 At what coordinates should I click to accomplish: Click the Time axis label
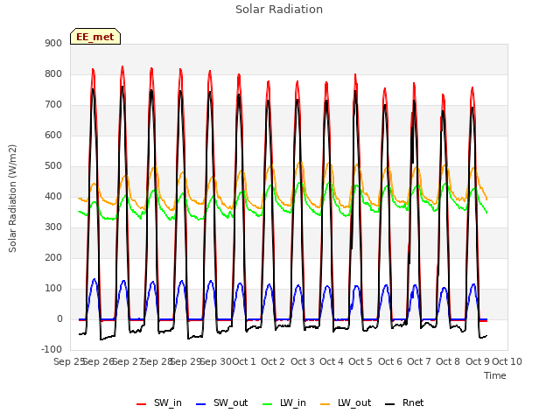coord(495,375)
